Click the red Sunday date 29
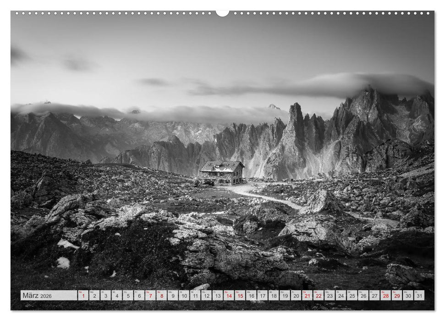The width and height of the screenshot is (445, 321). click(x=396, y=297)
